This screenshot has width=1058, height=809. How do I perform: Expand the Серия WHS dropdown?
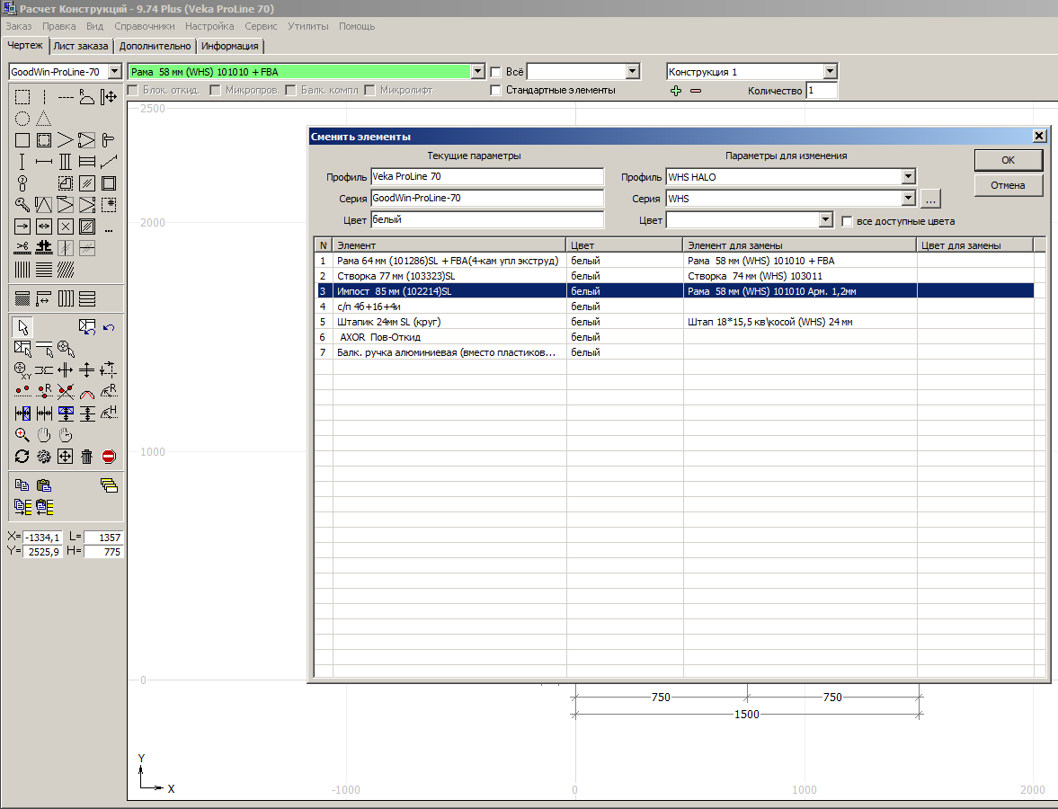908,199
